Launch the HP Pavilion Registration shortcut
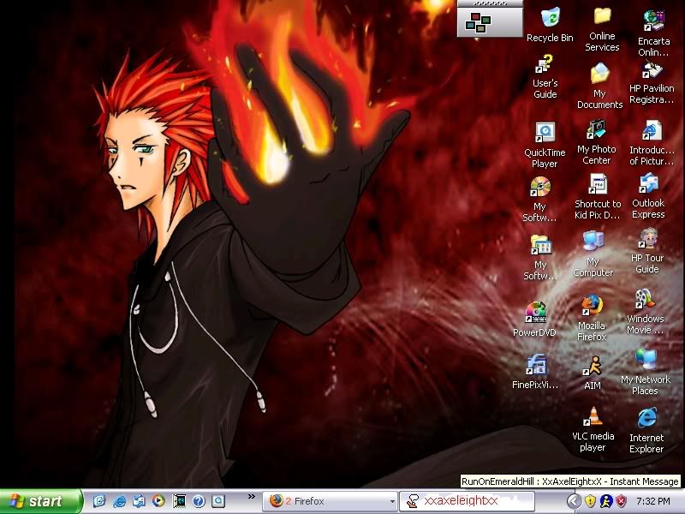Image resolution: width=685 pixels, height=514 pixels. (x=652, y=82)
